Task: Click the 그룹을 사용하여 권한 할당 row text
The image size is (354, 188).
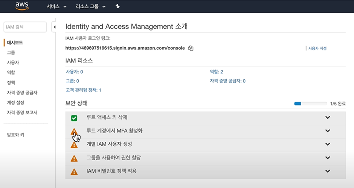Action: (114, 158)
